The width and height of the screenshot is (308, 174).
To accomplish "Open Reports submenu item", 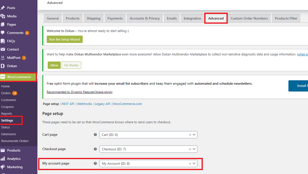I will pyautogui.click(x=7, y=114).
